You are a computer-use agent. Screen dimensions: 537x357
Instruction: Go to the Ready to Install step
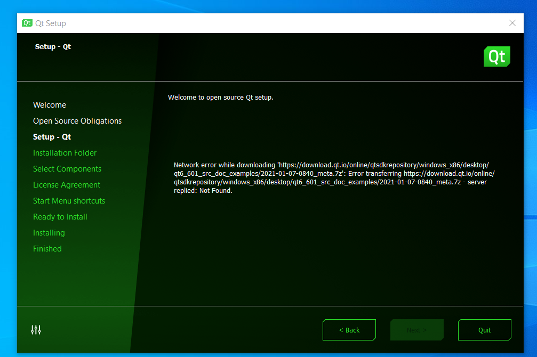60,217
